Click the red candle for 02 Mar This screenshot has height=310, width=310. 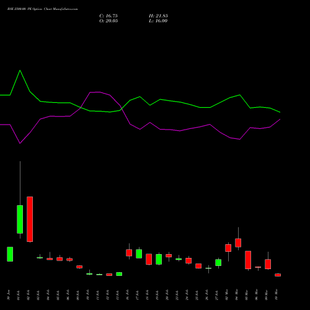(228, 248)
